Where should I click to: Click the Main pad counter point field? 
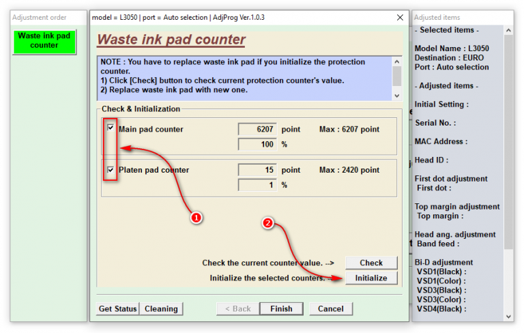[257, 129]
